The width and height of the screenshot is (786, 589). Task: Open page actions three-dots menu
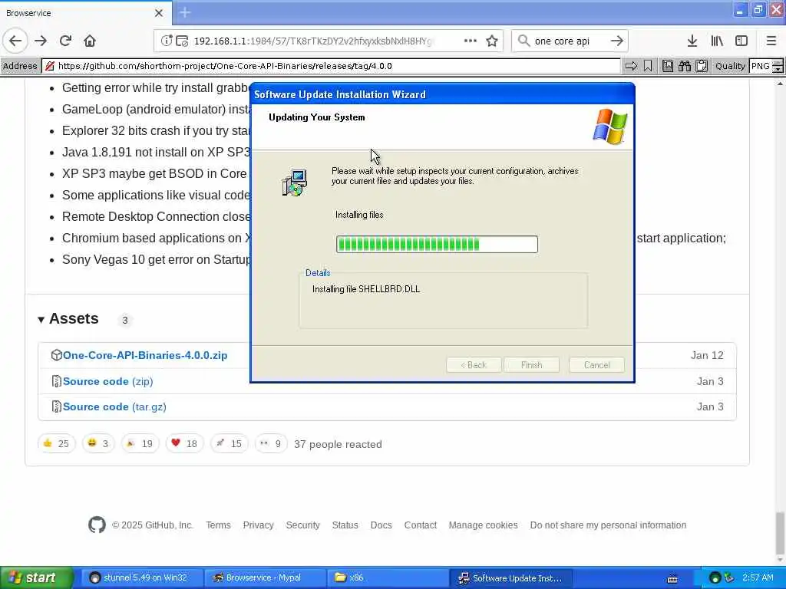471,41
